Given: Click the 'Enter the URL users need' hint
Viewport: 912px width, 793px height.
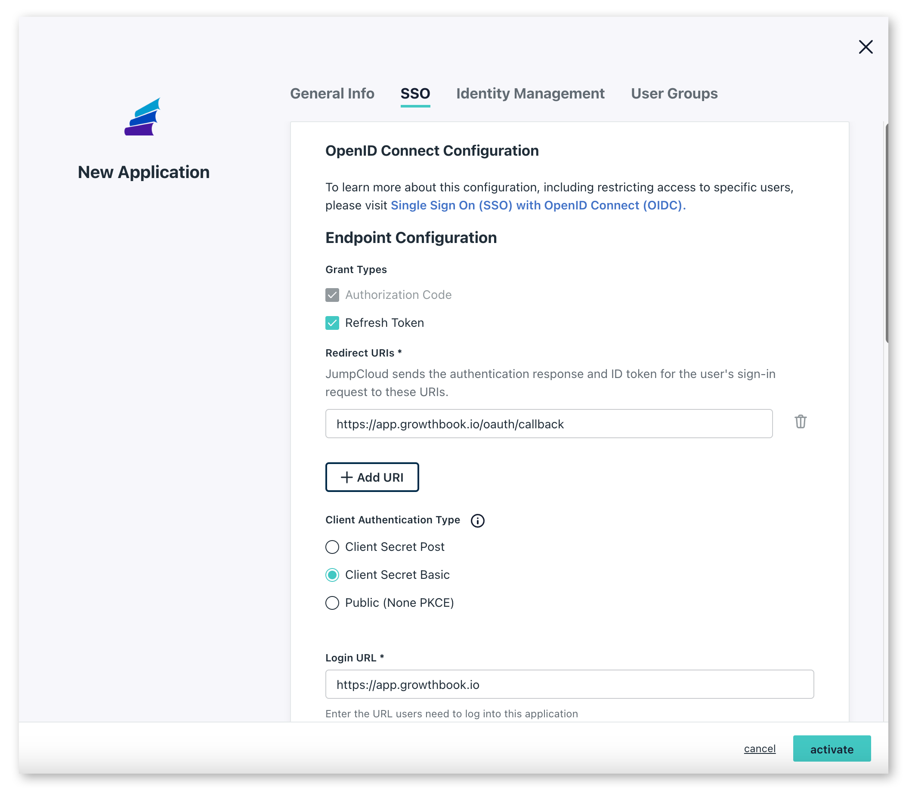Looking at the screenshot, I should point(451,713).
